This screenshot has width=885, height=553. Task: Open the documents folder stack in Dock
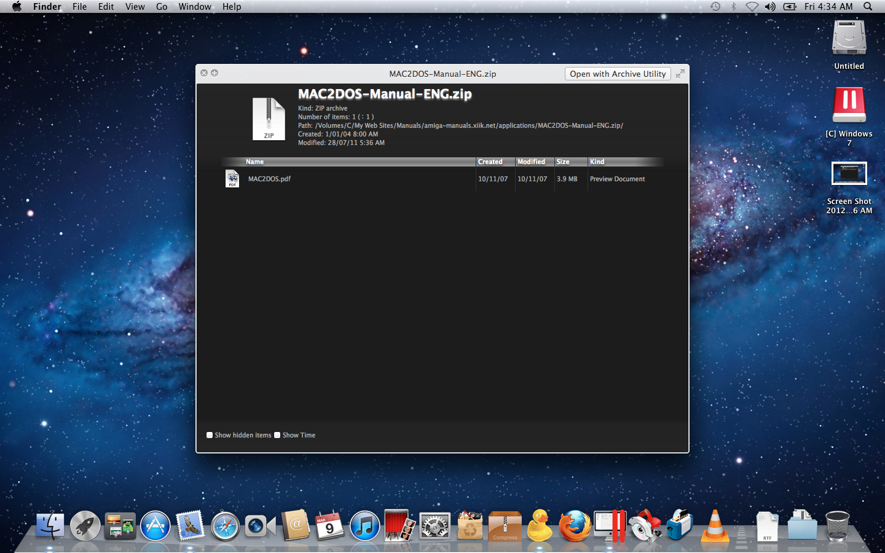tap(802, 525)
